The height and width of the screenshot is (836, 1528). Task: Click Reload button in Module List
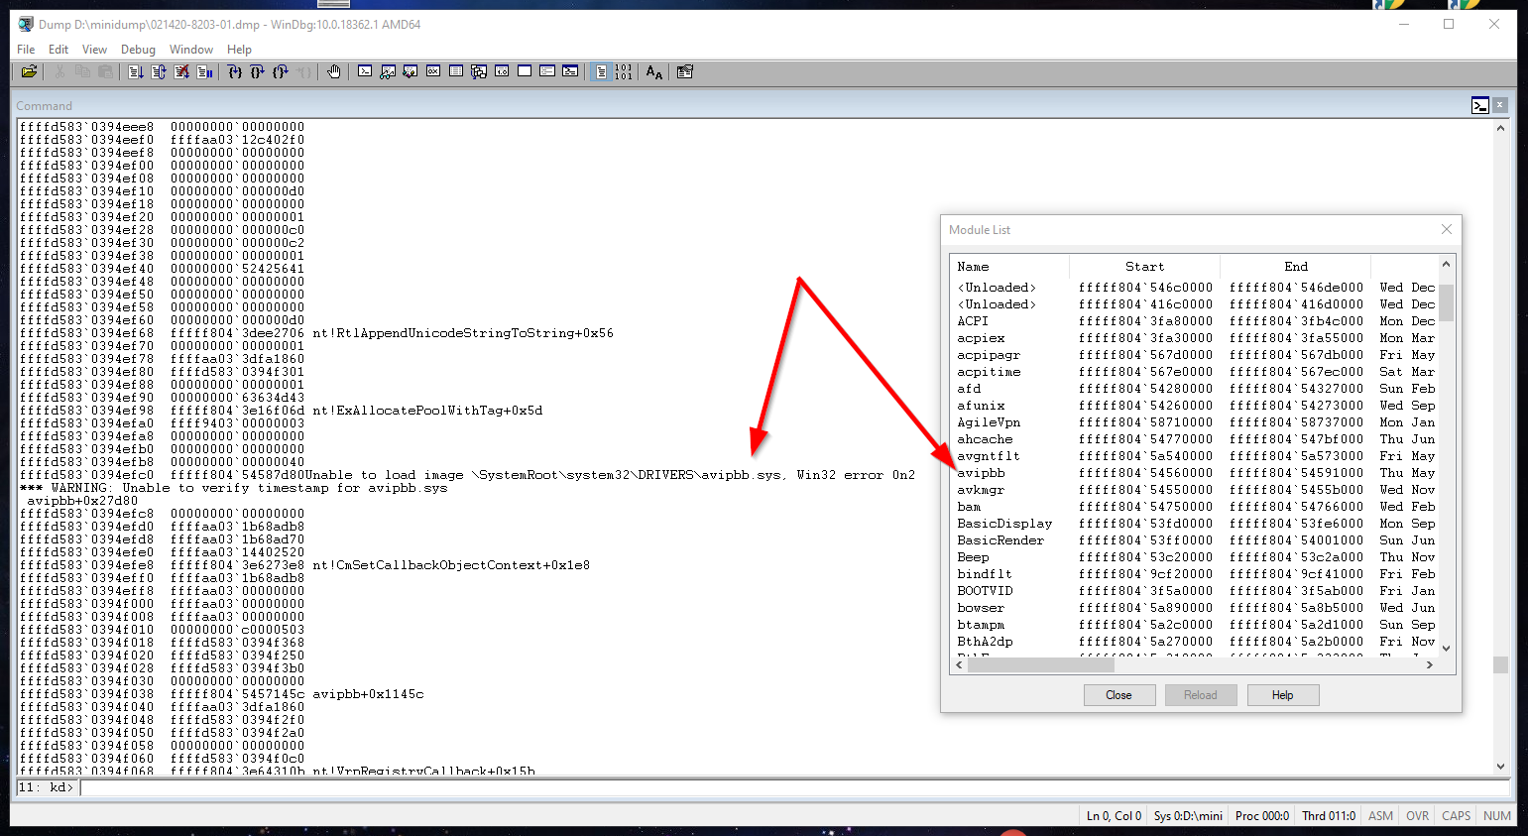[1201, 695]
